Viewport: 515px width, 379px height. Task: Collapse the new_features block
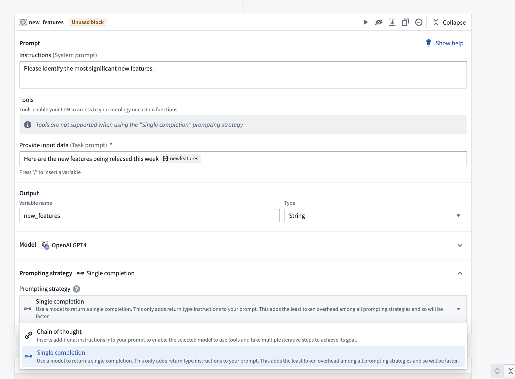point(449,23)
